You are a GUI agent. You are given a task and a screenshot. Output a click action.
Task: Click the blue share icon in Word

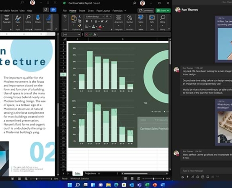tap(53, 10)
